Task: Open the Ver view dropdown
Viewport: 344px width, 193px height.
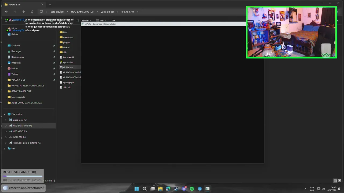Action: pos(101,20)
